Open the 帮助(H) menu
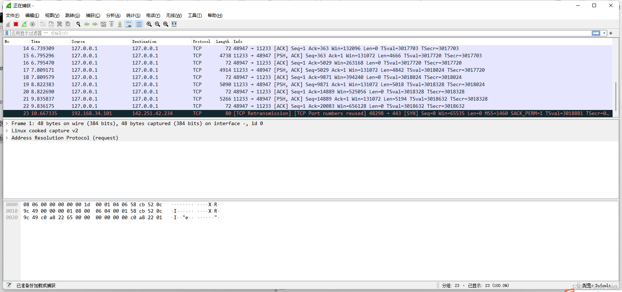This screenshot has height=292, width=622. tap(215, 16)
